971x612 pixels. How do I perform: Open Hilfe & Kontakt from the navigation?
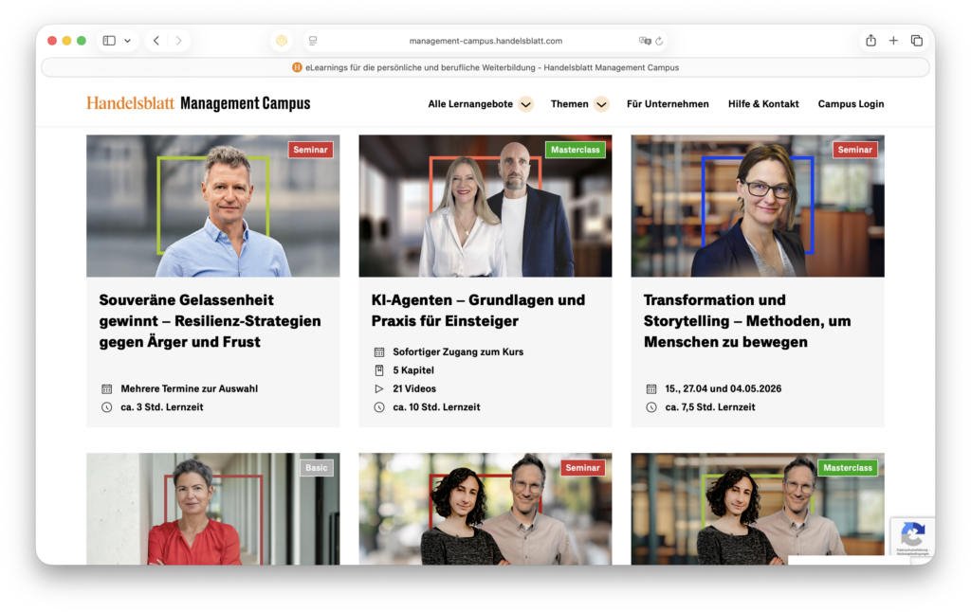tap(763, 104)
